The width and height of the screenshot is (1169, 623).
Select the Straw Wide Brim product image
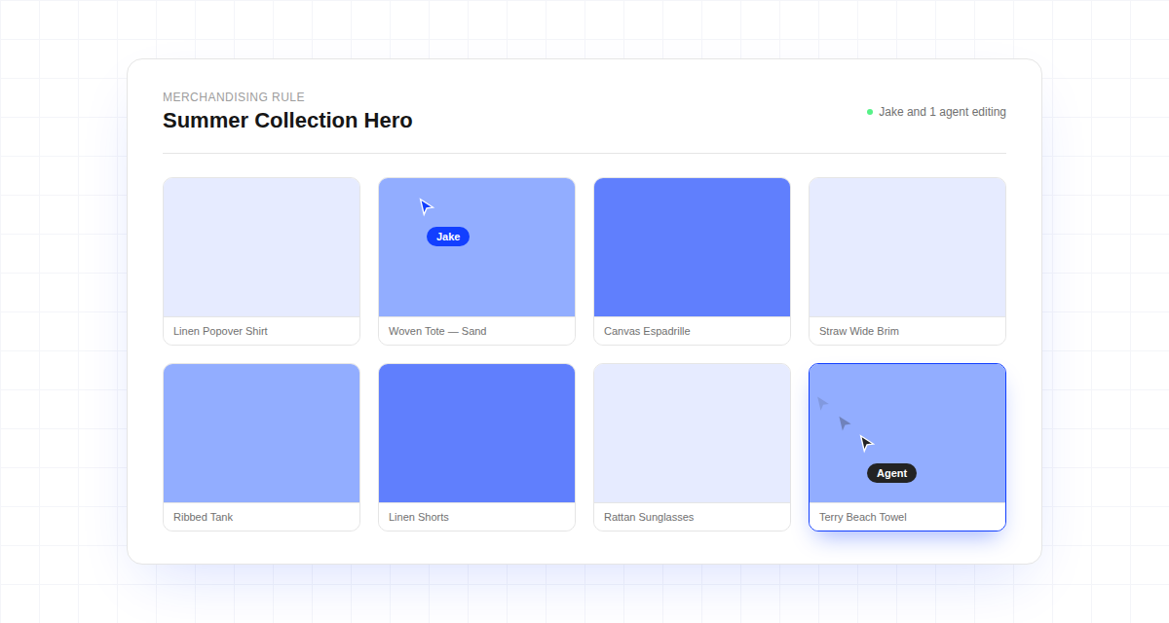pyautogui.click(x=907, y=247)
